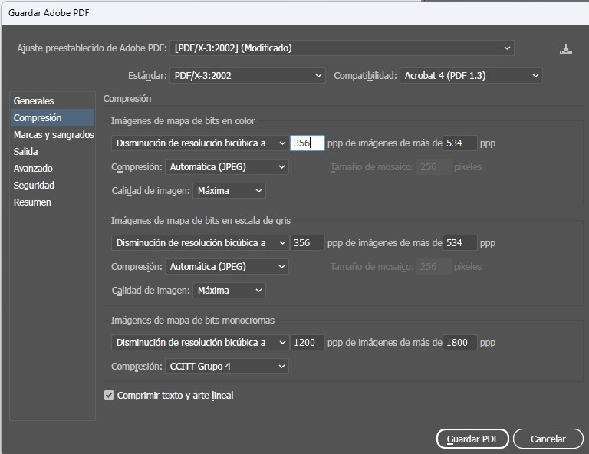Viewport: 589px width, 454px height.
Task: Open grayscale Calidad de imagen Máxima dropdown
Action: coord(229,291)
